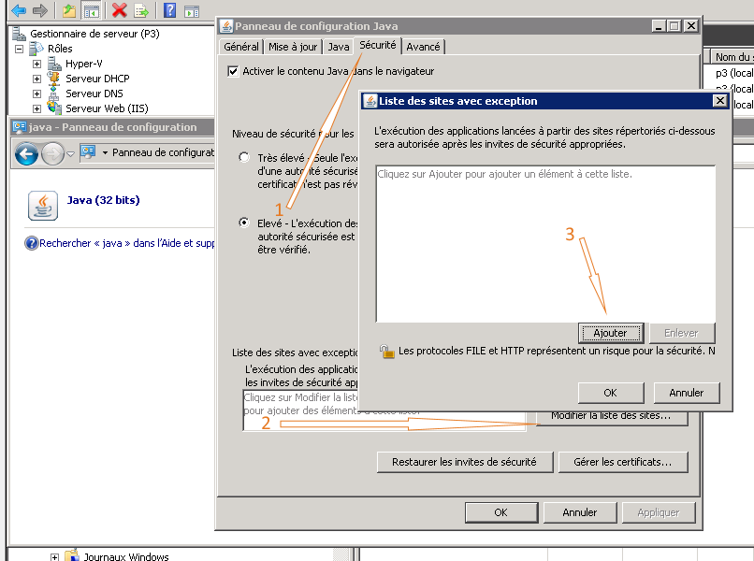Click the red X delete icon

click(x=119, y=10)
